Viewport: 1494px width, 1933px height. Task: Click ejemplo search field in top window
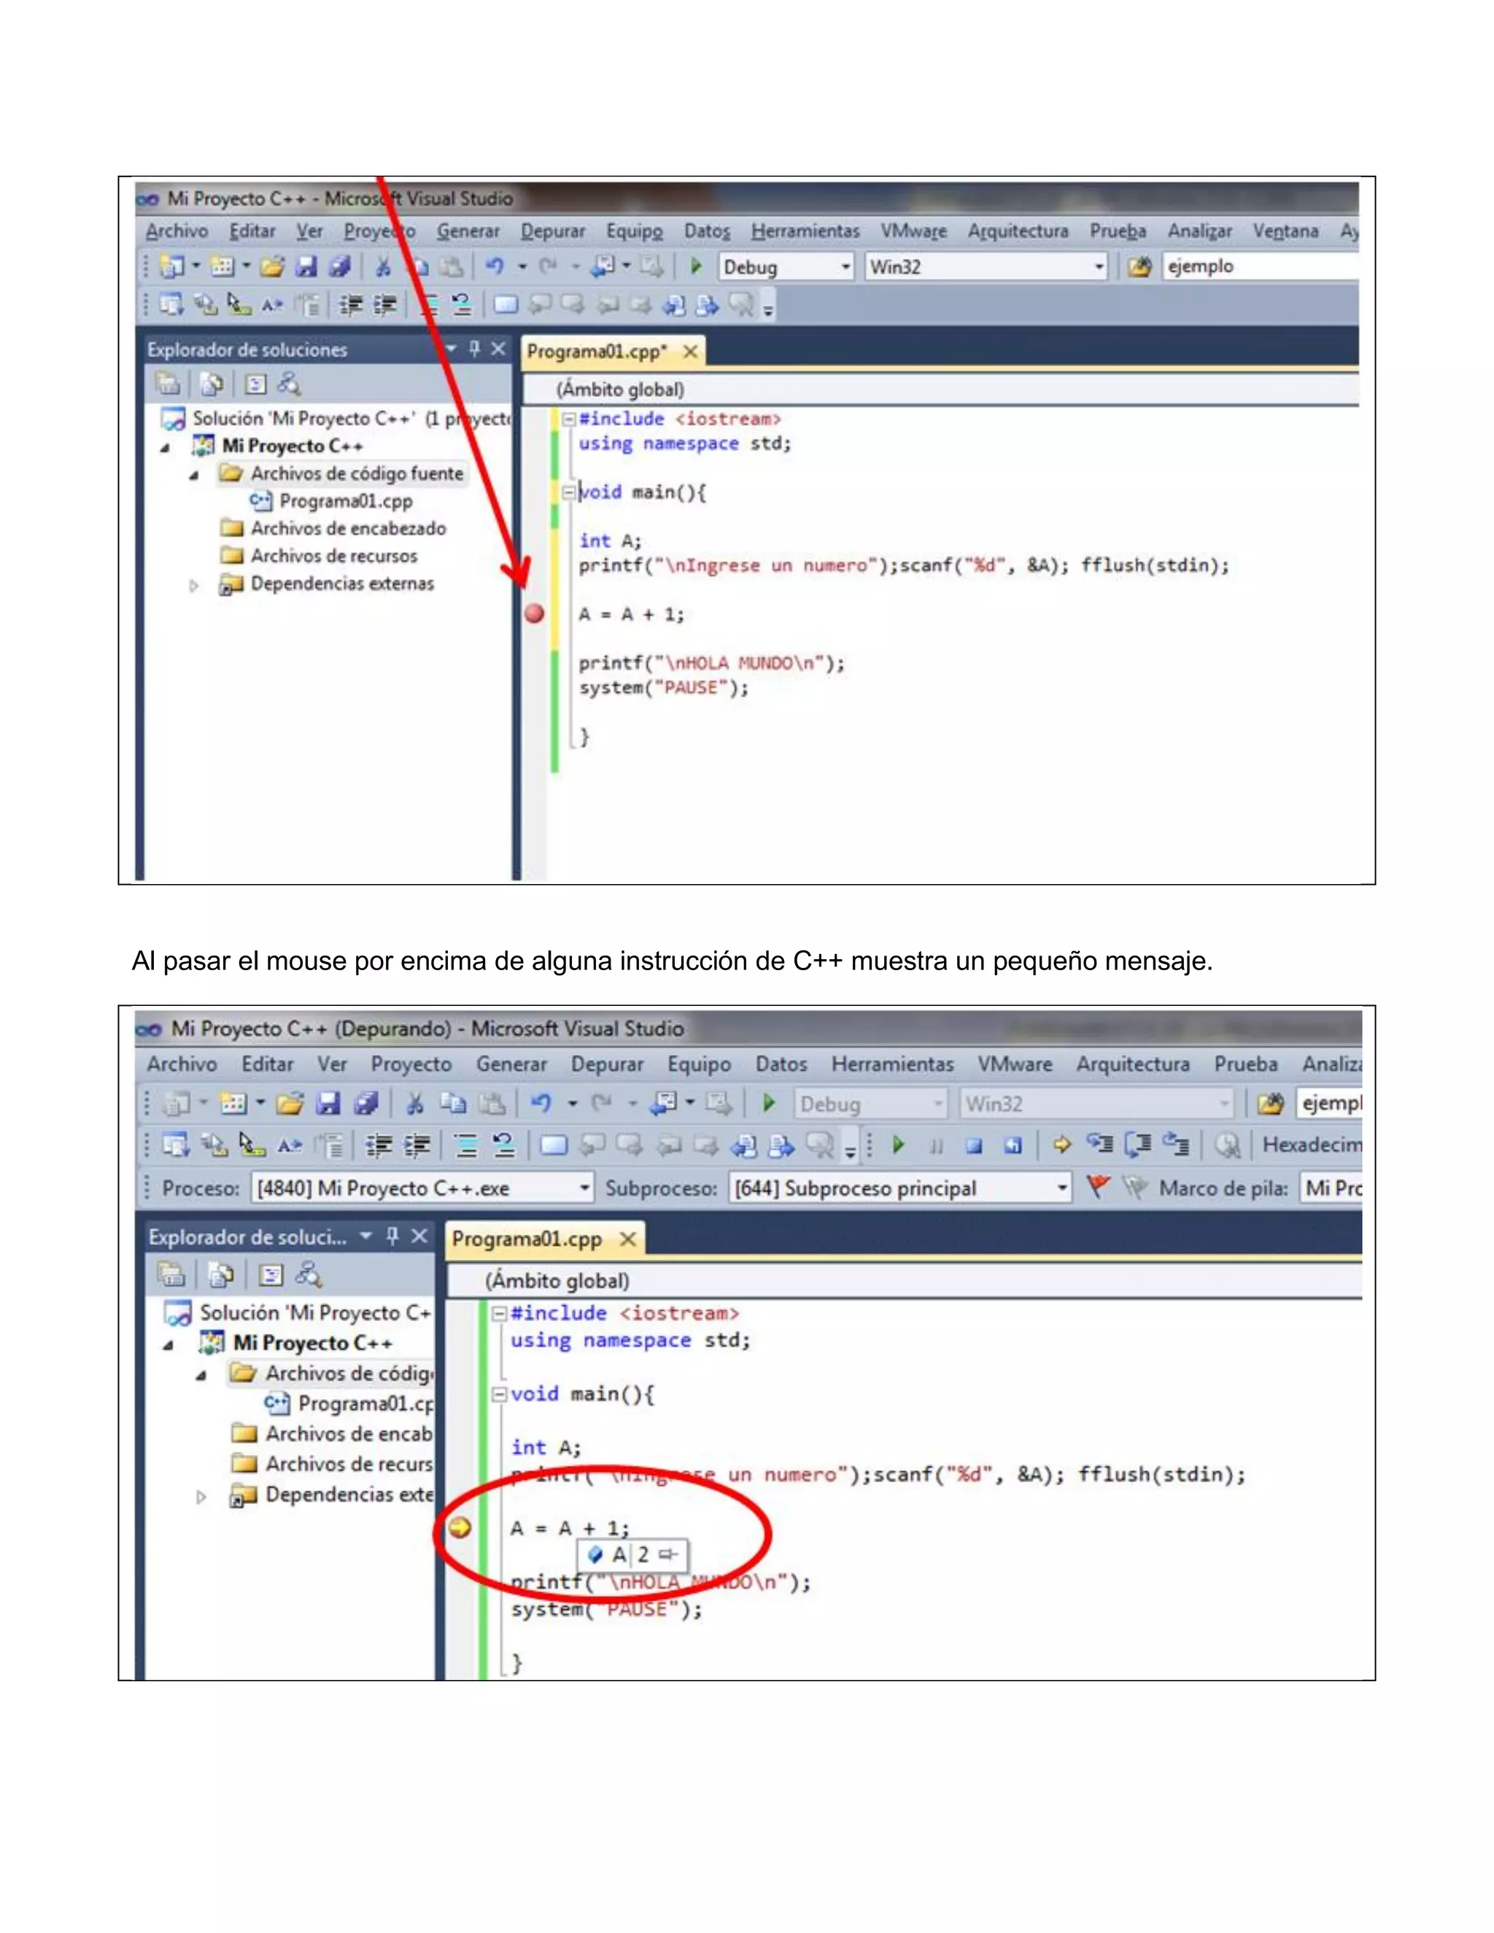coord(1261,266)
